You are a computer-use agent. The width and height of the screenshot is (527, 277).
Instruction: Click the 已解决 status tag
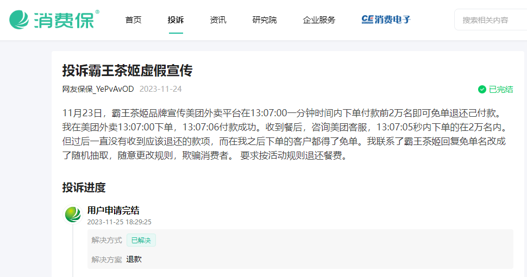click(141, 240)
